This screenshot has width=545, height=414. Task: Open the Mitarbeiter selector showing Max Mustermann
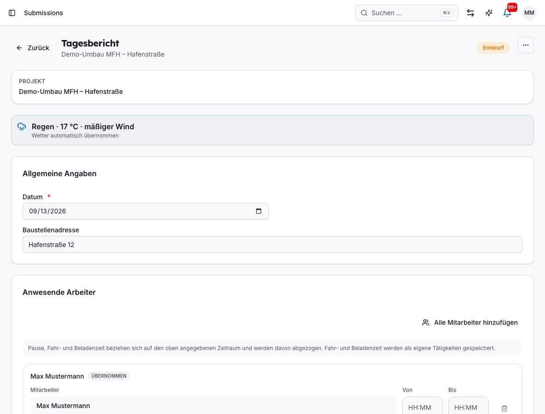click(x=213, y=406)
